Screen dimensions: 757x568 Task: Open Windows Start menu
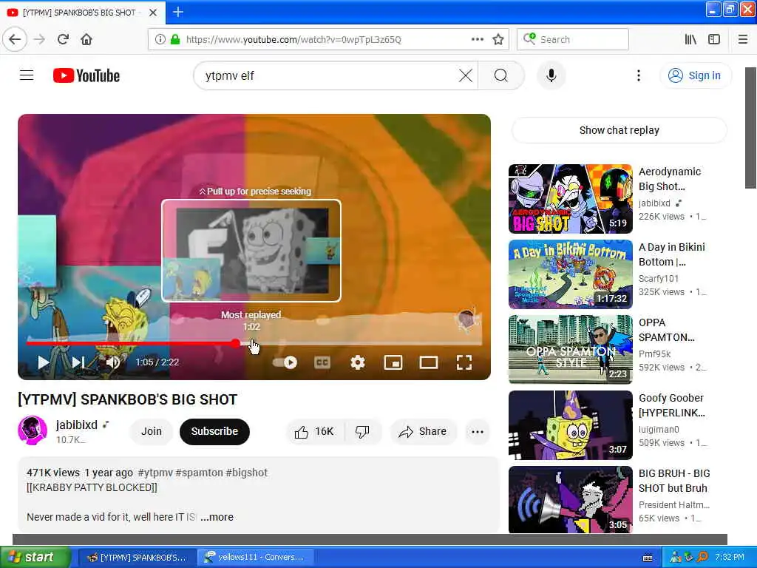(x=35, y=557)
